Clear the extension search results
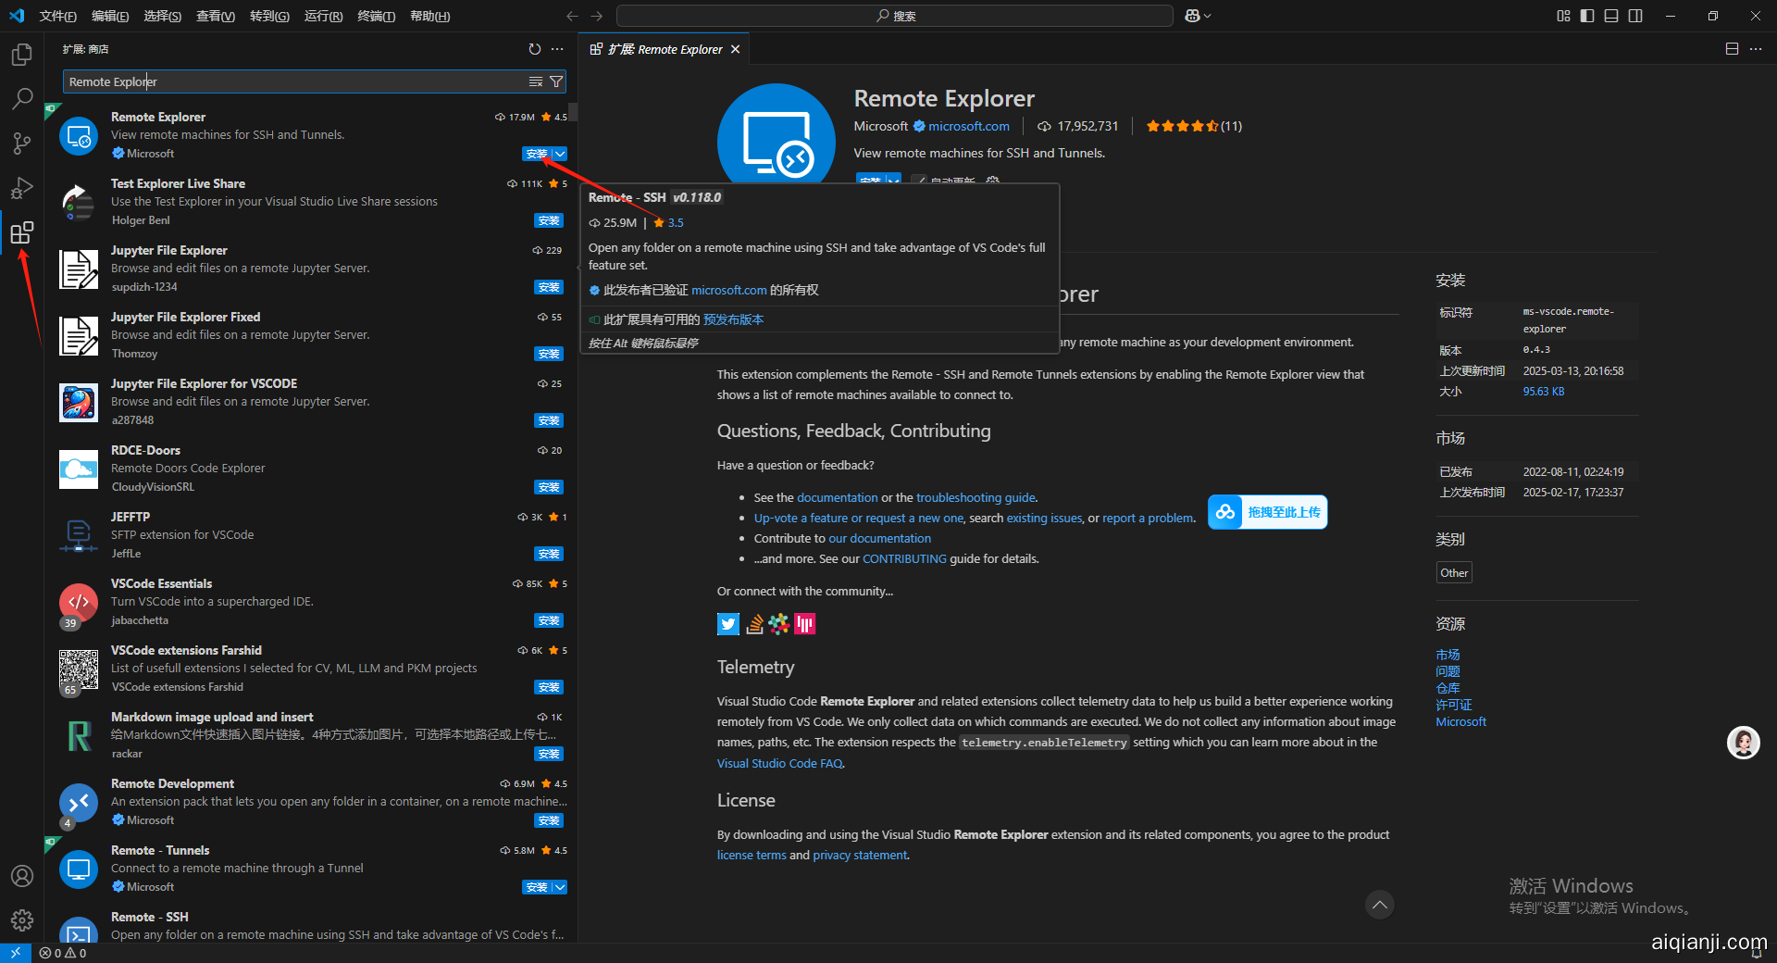Screen dimensions: 1777x963 536,82
